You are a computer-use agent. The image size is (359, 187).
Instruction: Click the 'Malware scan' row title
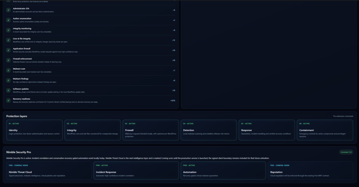click(x=19, y=69)
